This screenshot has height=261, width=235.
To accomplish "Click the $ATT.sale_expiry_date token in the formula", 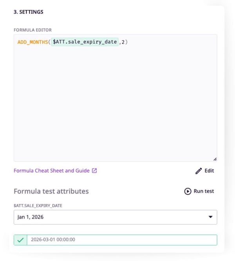I will (x=85, y=42).
